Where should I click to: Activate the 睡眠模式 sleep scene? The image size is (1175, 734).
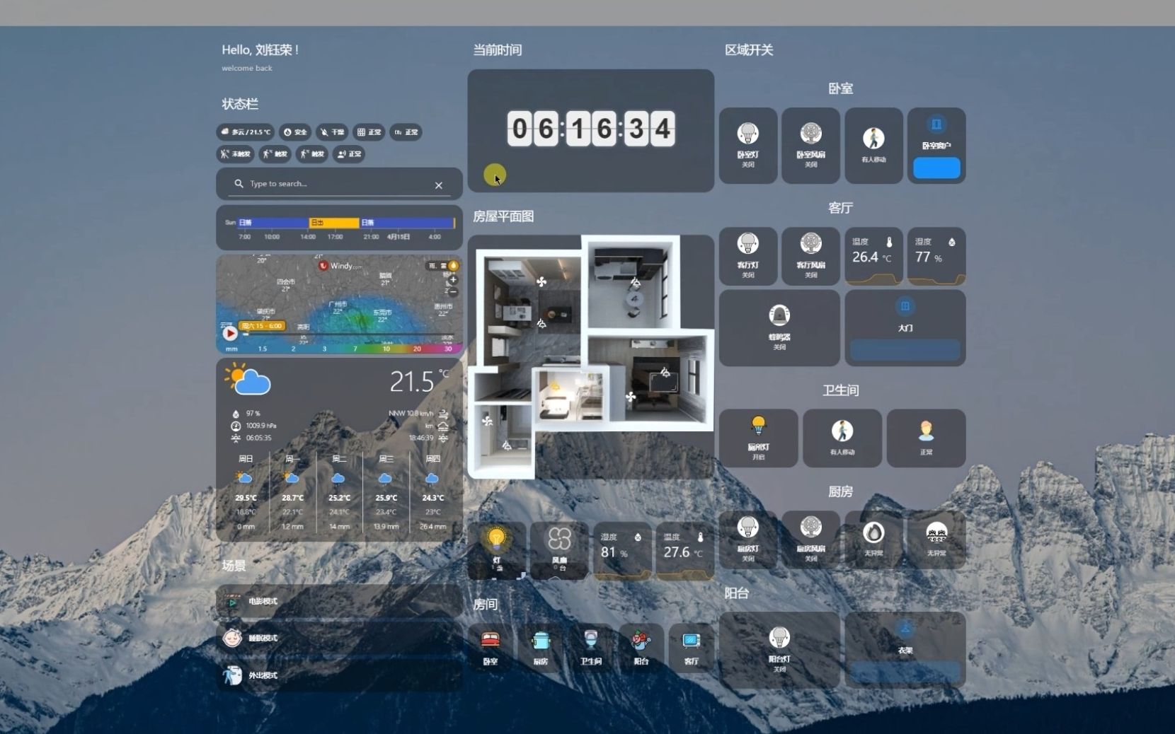[339, 639]
